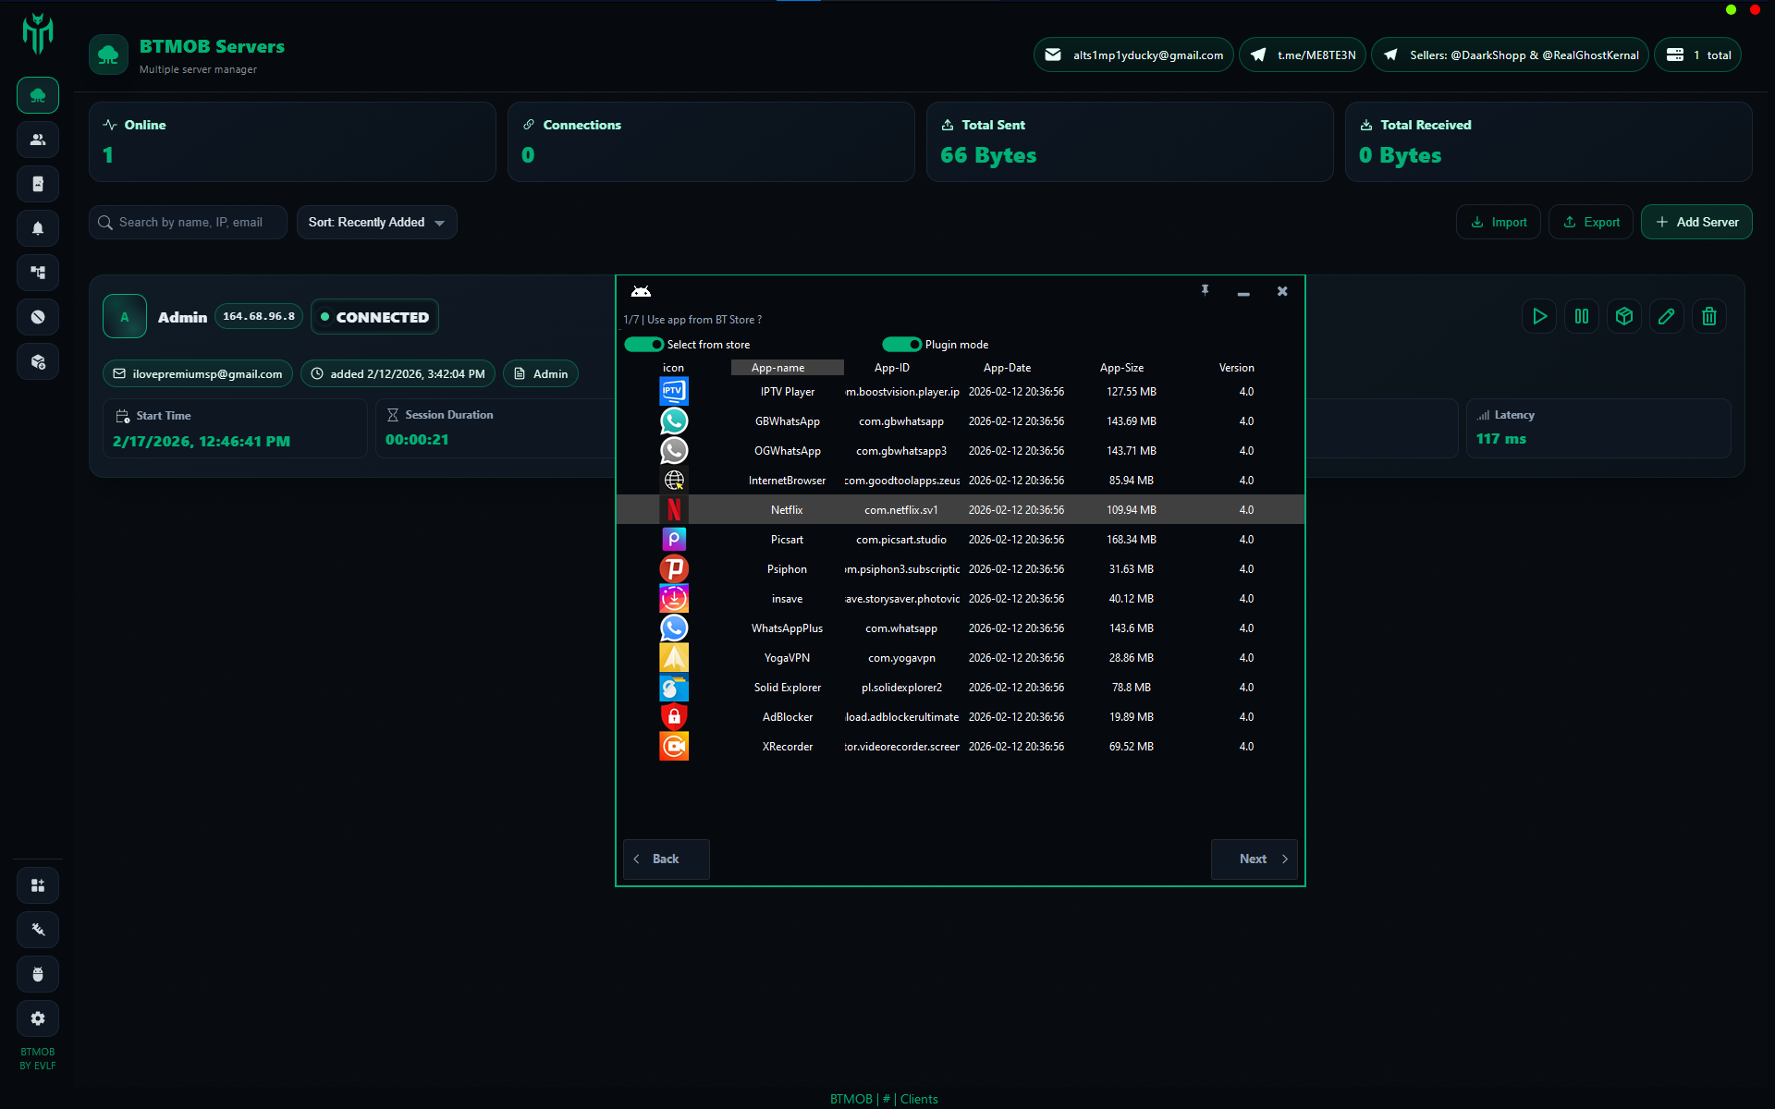This screenshot has height=1109, width=1775.
Task: Click the cube package icon on Admin server
Action: [1624, 316]
